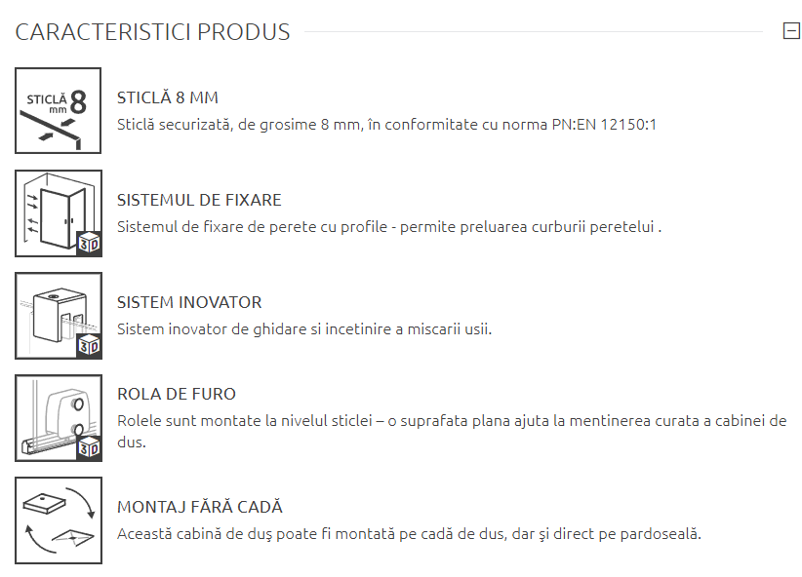The width and height of the screenshot is (802, 577).
Task: Open 3D badge on Furo roller image
Action: [89, 447]
